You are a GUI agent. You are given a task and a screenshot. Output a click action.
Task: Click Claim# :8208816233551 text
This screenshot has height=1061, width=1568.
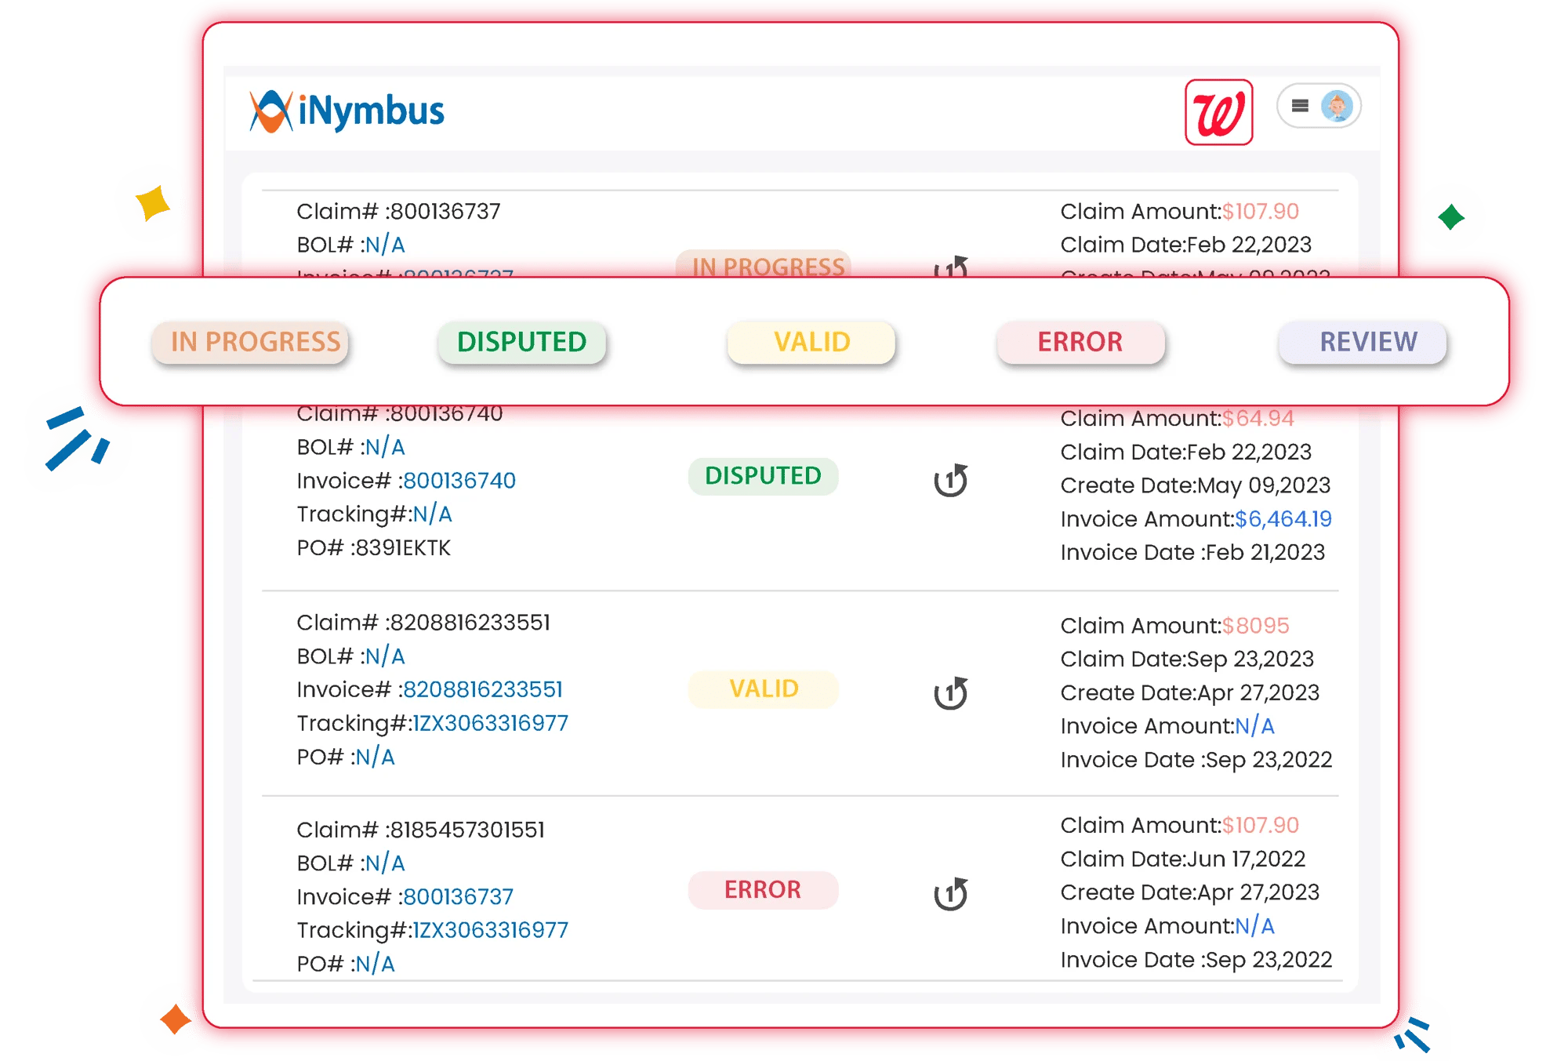(423, 623)
